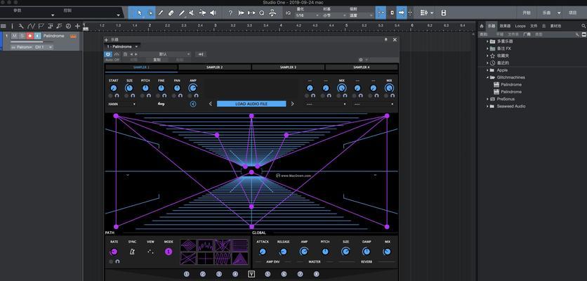587x281 pixels.
Task: Click the VIEW dots icon in PATH section
Action: click(150, 251)
